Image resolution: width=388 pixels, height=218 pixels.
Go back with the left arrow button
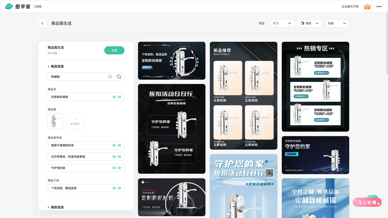pyautogui.click(x=42, y=23)
